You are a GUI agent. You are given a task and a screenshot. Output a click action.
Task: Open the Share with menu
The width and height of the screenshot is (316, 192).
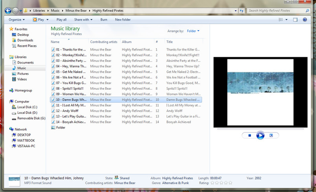coord(83,19)
